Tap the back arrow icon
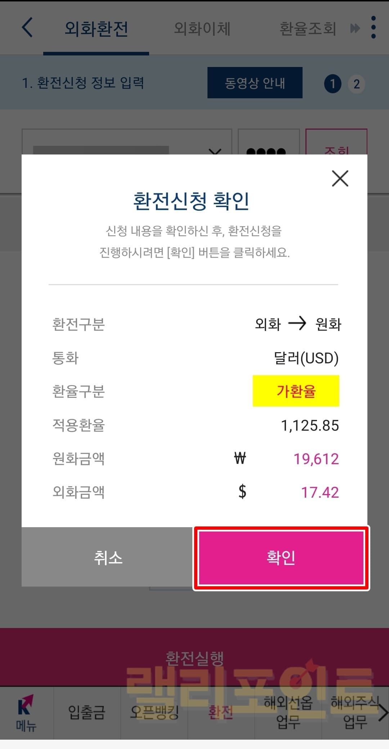Viewport: 389px width, 749px height. pos(27,28)
